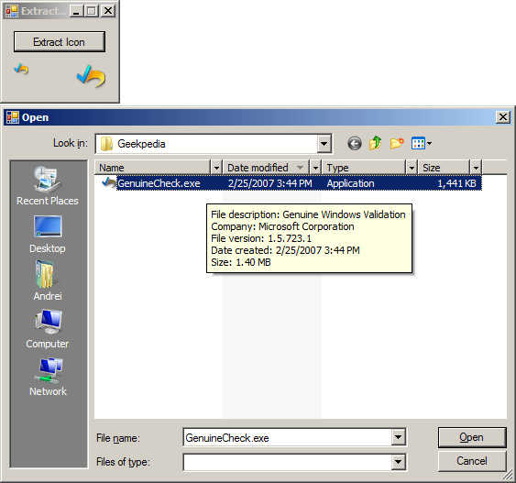Open the Views menu icon
This screenshot has height=483, width=516.
422,144
